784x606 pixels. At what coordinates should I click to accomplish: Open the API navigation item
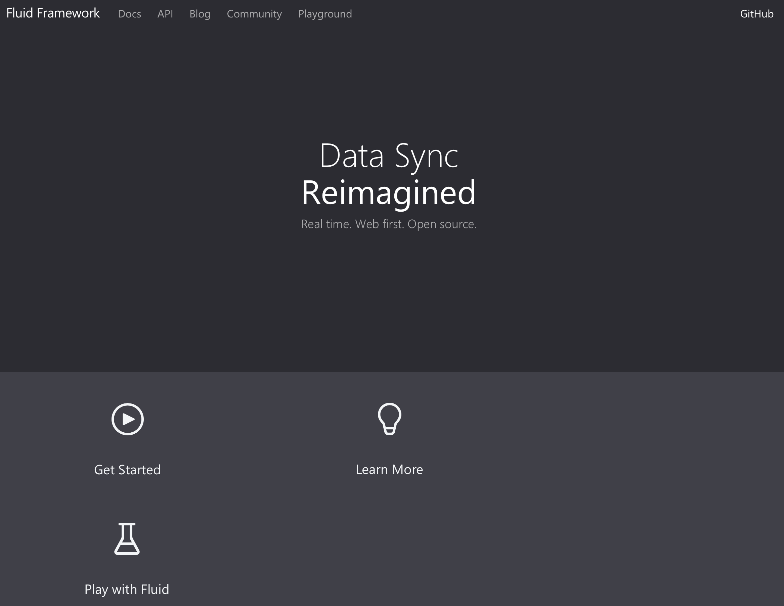(x=165, y=14)
